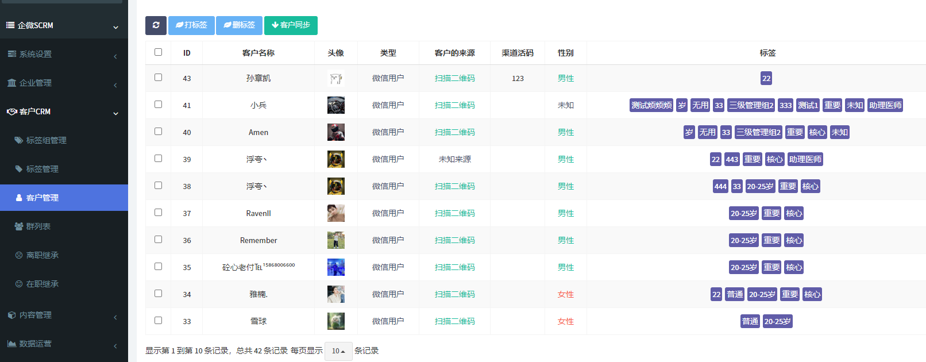The image size is (926, 362).
Task: Click the 删标签 remove tag button
Action: coord(239,25)
